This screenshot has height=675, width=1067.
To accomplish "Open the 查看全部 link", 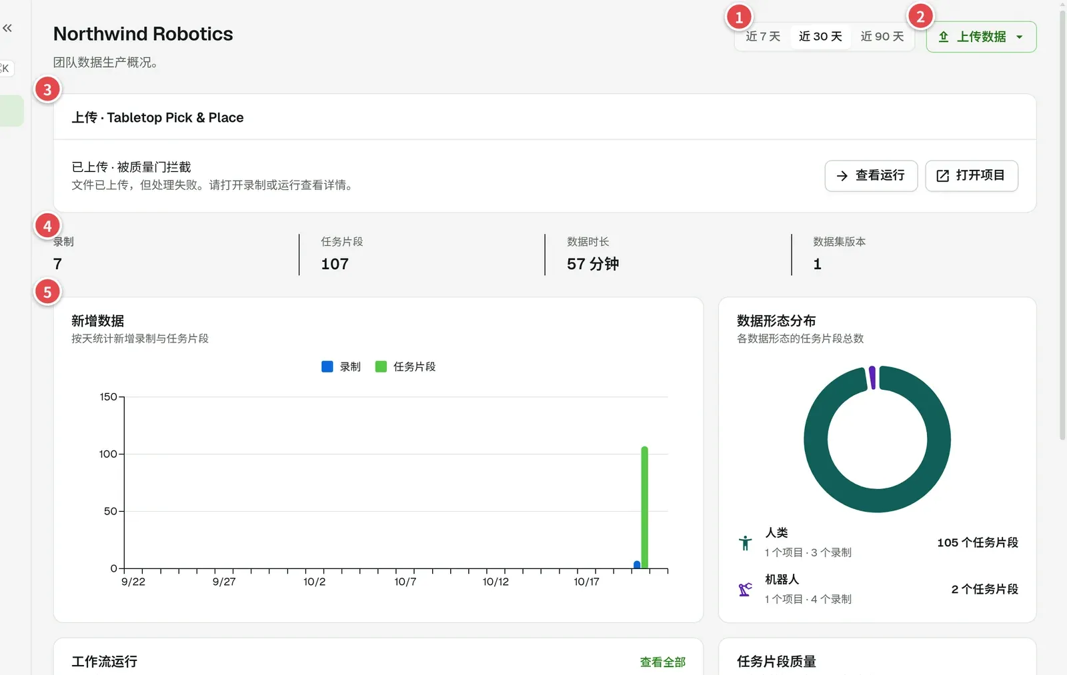I will [x=662, y=662].
